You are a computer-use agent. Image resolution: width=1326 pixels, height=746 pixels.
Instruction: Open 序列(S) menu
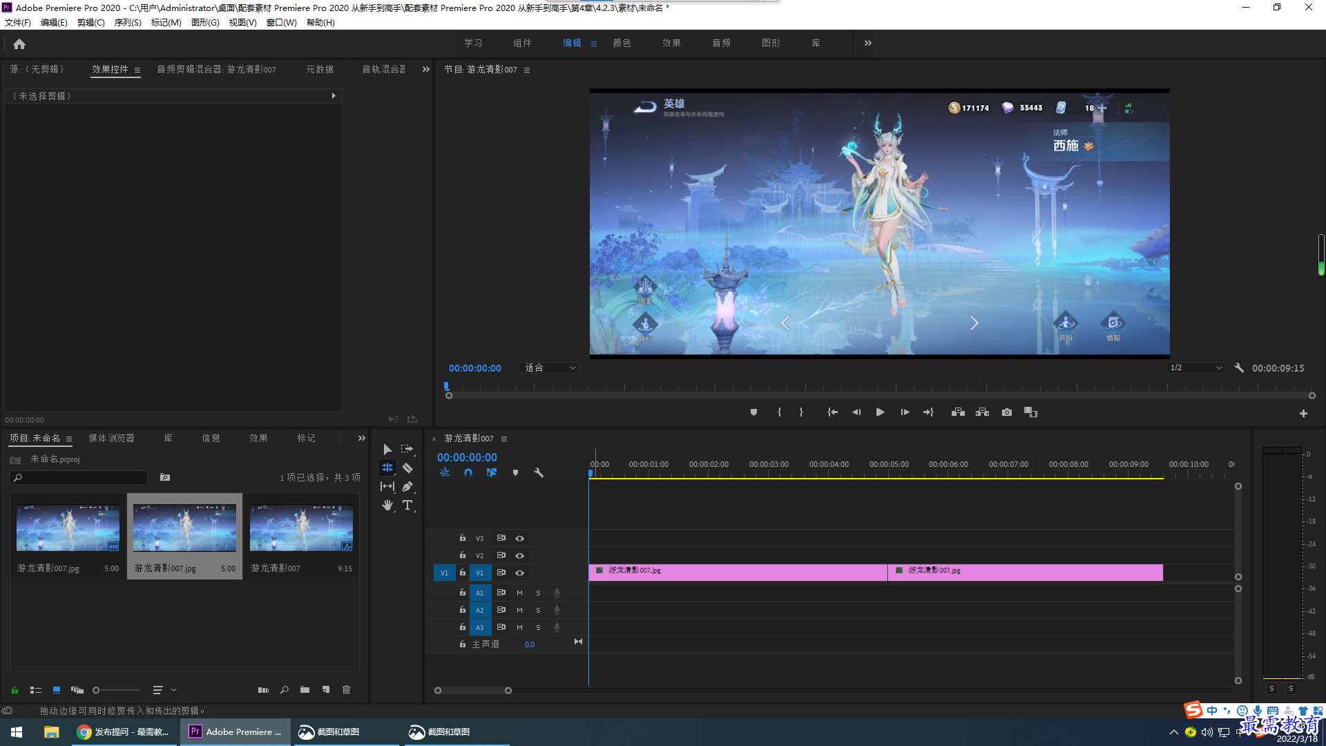[128, 23]
